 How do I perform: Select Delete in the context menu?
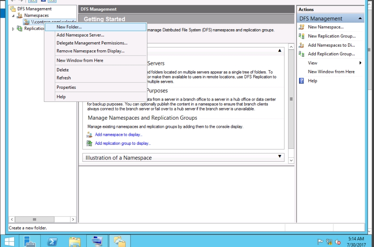tap(96, 70)
